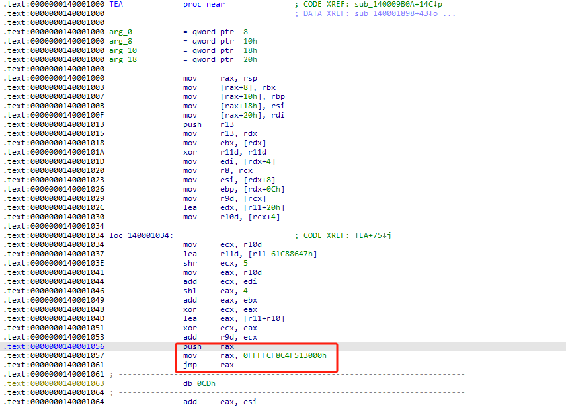Click address .text:0000000140001057

click(54, 355)
